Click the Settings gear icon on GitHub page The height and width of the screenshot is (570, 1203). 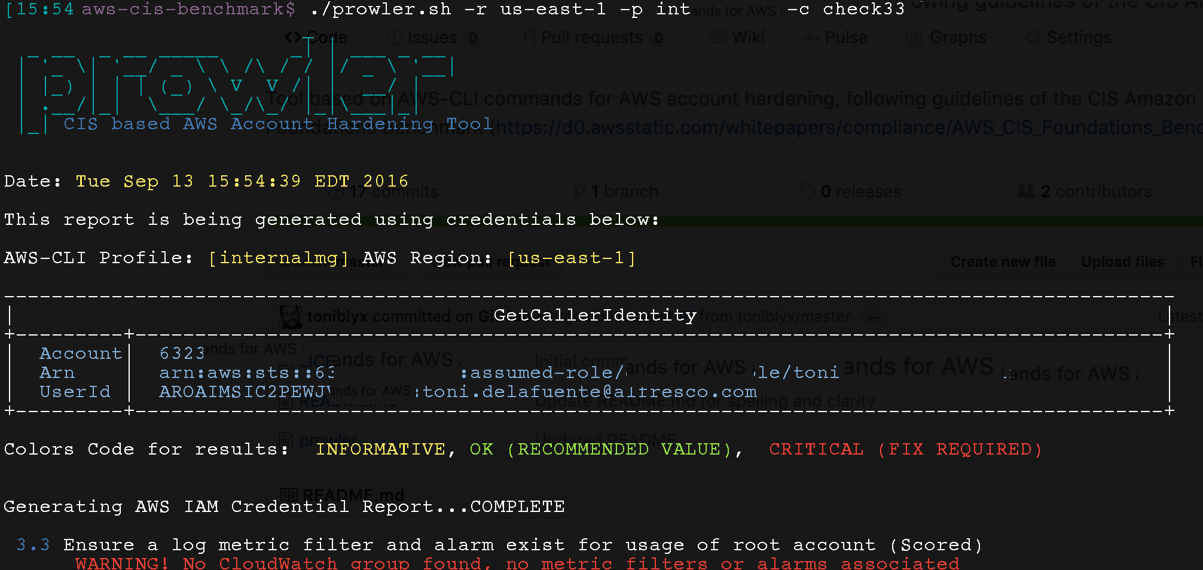[x=1033, y=38]
